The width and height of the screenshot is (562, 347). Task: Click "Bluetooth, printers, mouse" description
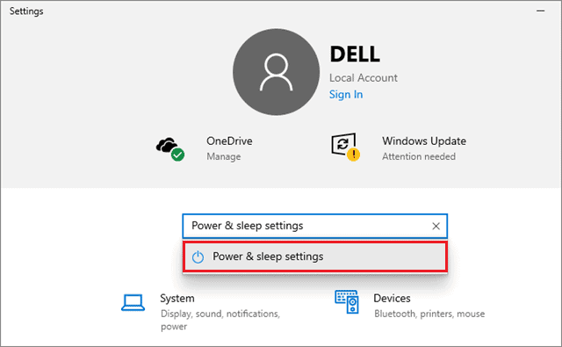click(429, 314)
